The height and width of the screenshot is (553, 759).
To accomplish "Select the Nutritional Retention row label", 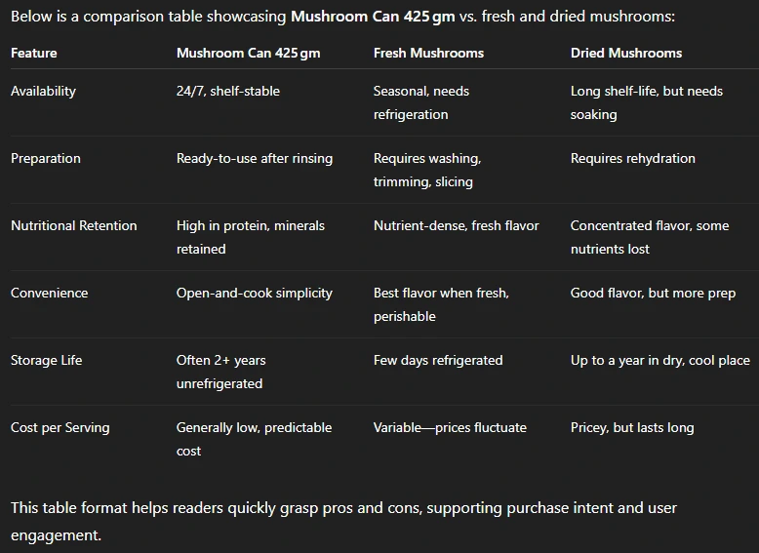I will (x=74, y=225).
